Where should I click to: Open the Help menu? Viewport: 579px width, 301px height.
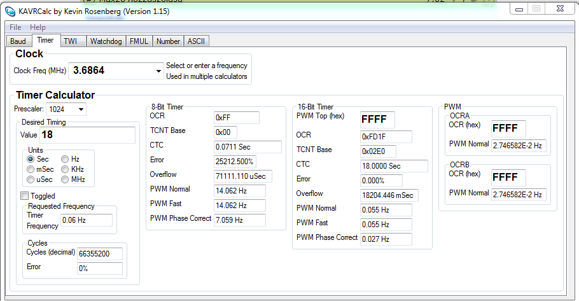coord(38,27)
